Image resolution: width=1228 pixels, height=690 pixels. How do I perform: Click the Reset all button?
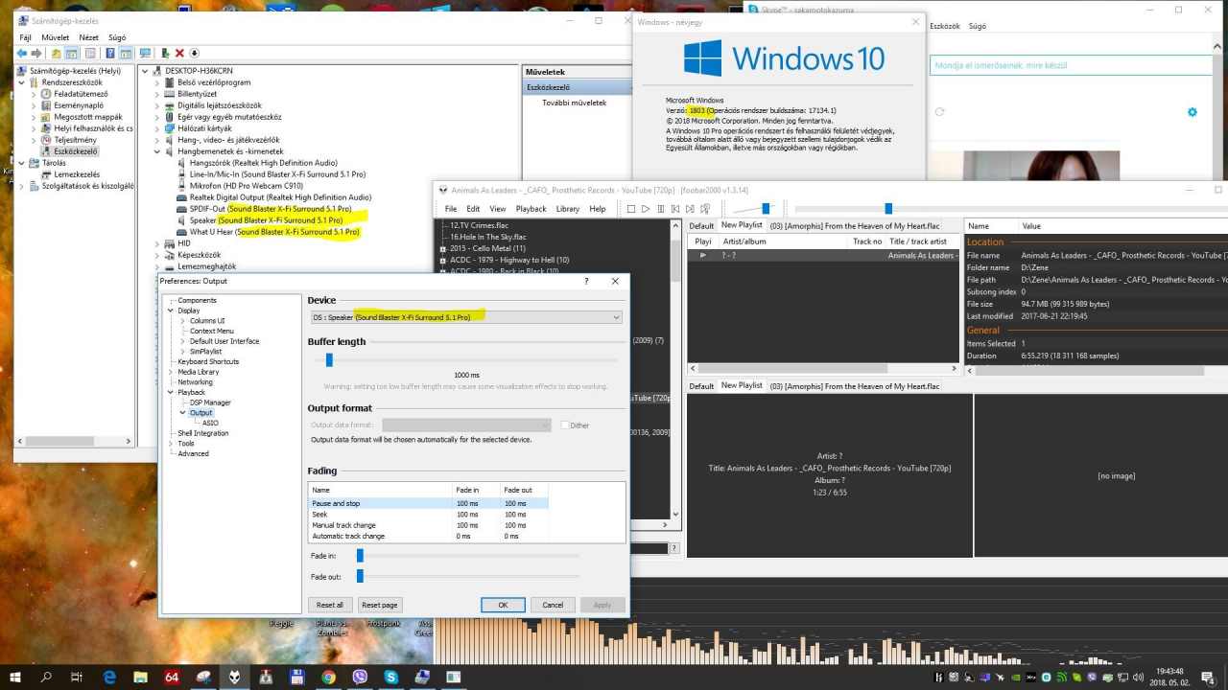coord(330,605)
